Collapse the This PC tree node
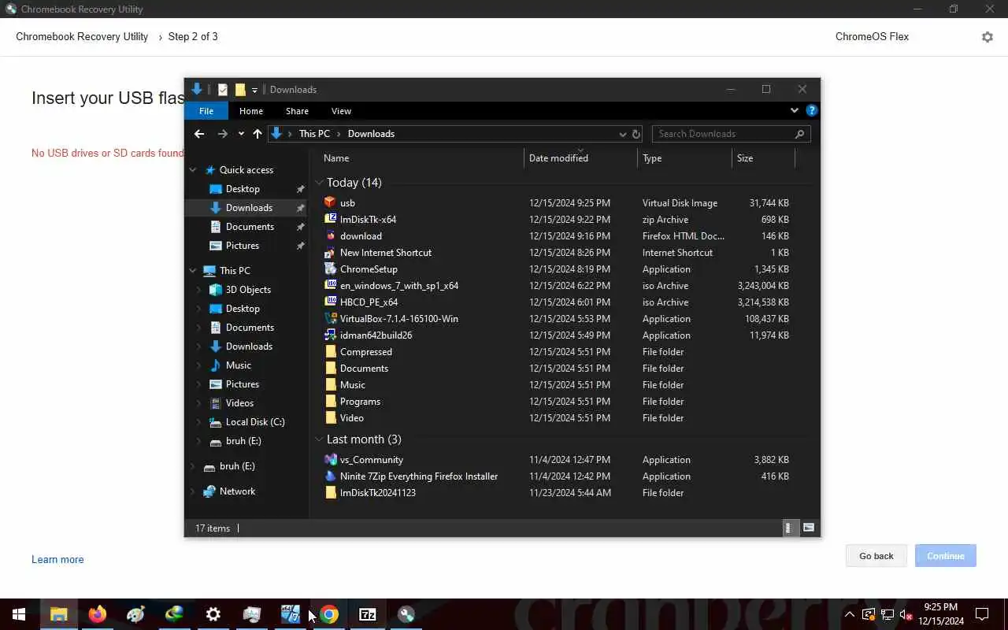 (x=193, y=271)
